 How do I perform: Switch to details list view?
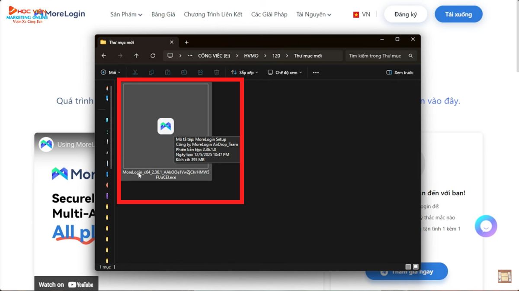[408, 267]
